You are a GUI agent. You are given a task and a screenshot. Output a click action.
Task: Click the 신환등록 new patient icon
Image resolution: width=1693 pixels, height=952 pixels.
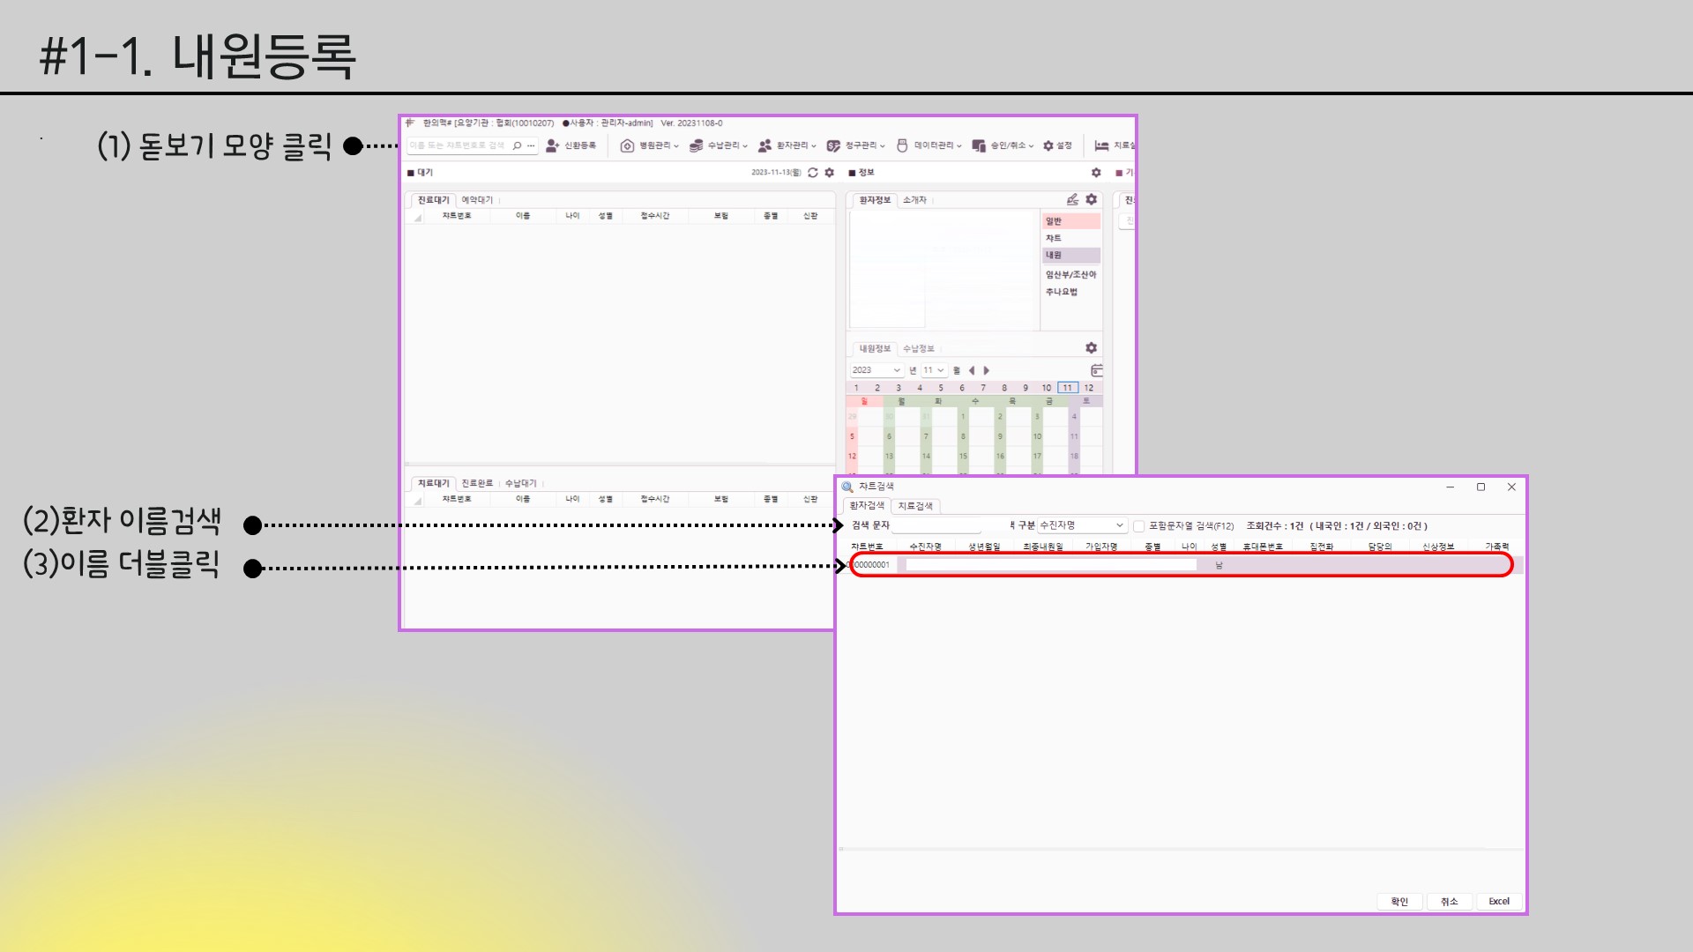click(553, 145)
